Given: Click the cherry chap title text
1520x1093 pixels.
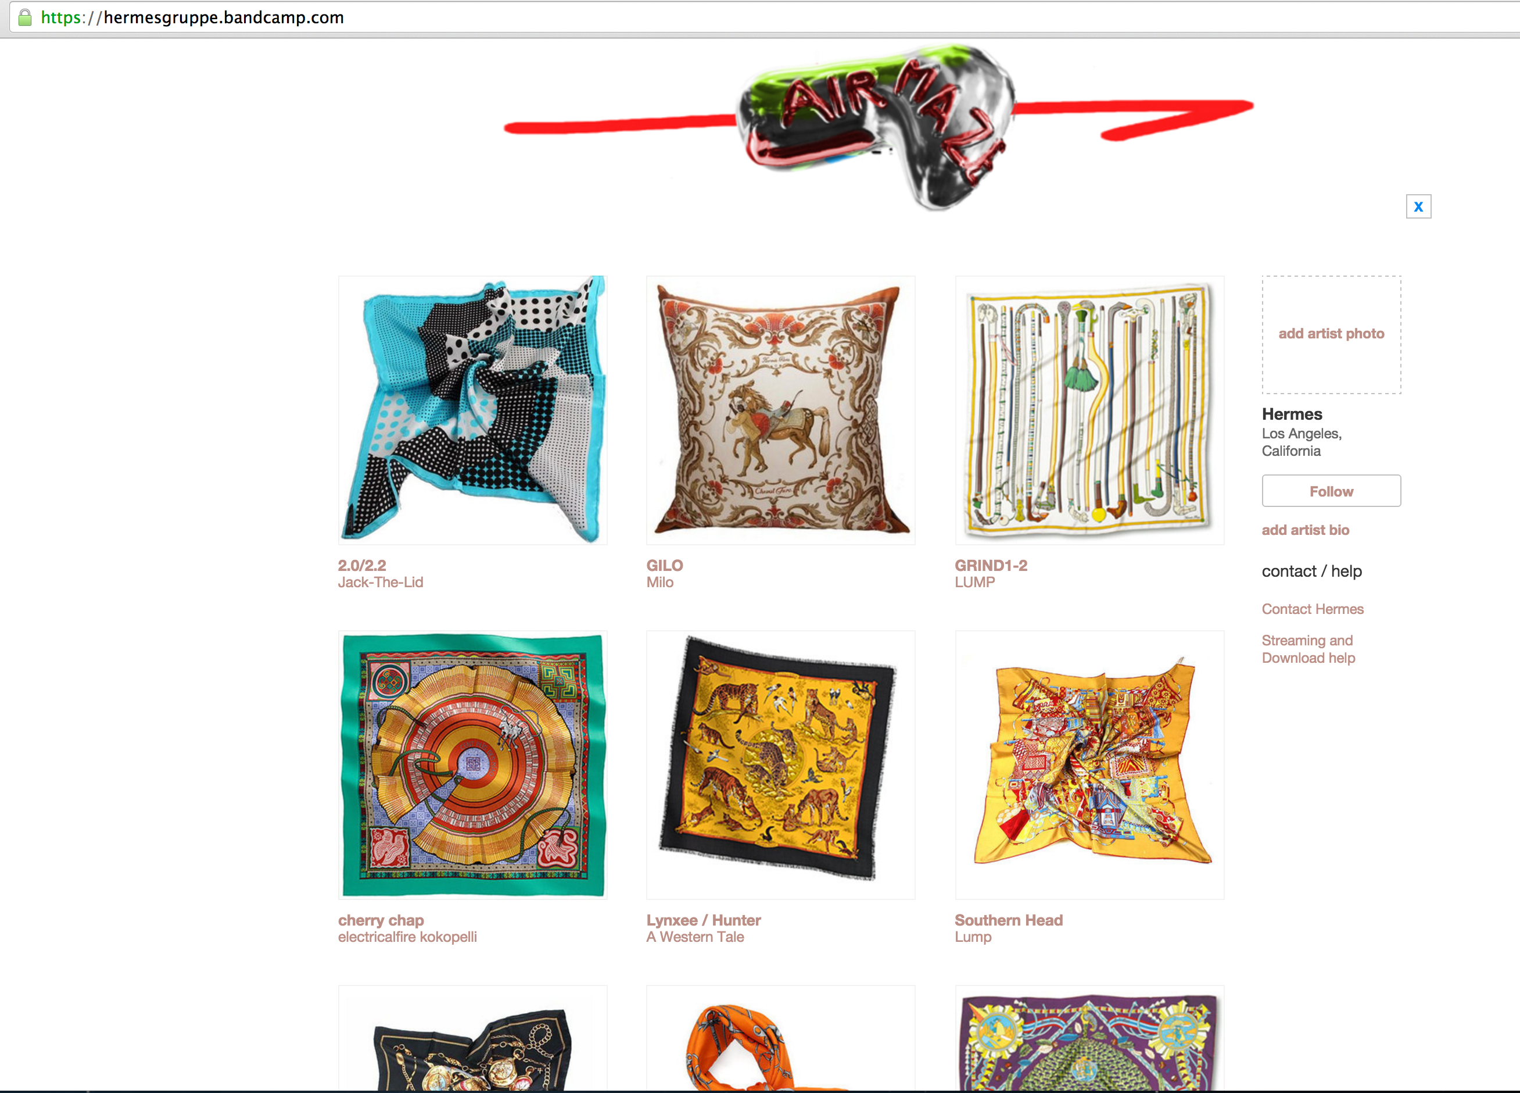Looking at the screenshot, I should (381, 920).
